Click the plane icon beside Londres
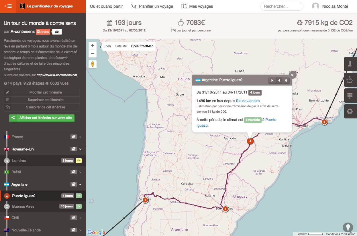 coord(7,161)
